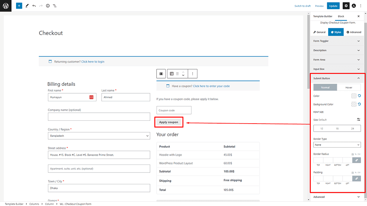The width and height of the screenshot is (367, 206).
Task: Click the Update button
Action: pyautogui.click(x=333, y=6)
